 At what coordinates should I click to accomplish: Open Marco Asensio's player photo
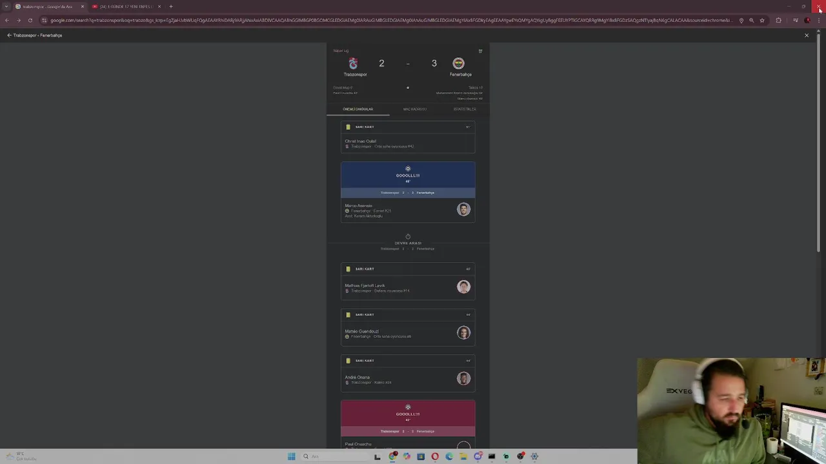(x=463, y=209)
